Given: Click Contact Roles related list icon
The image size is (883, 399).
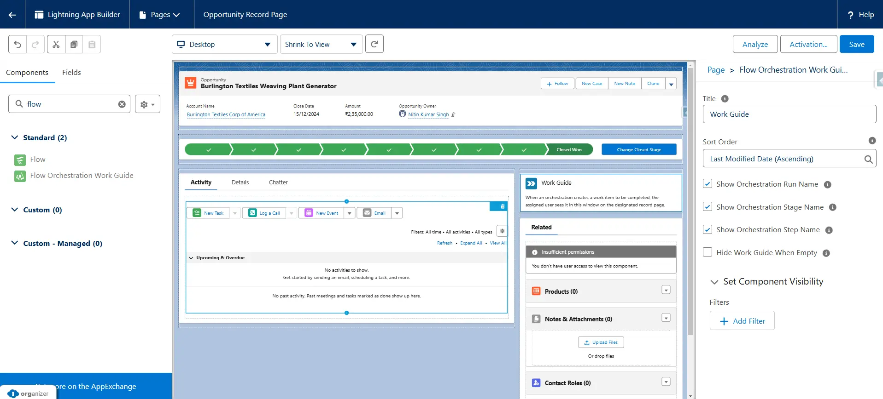Looking at the screenshot, I should point(536,382).
